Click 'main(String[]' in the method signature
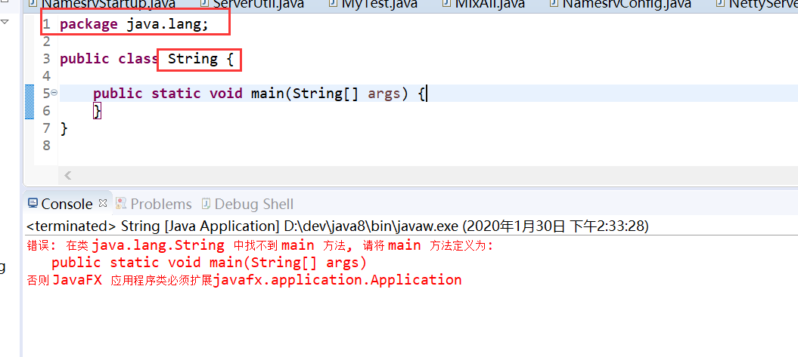Screen dimensions: 798x357 tap(305, 94)
